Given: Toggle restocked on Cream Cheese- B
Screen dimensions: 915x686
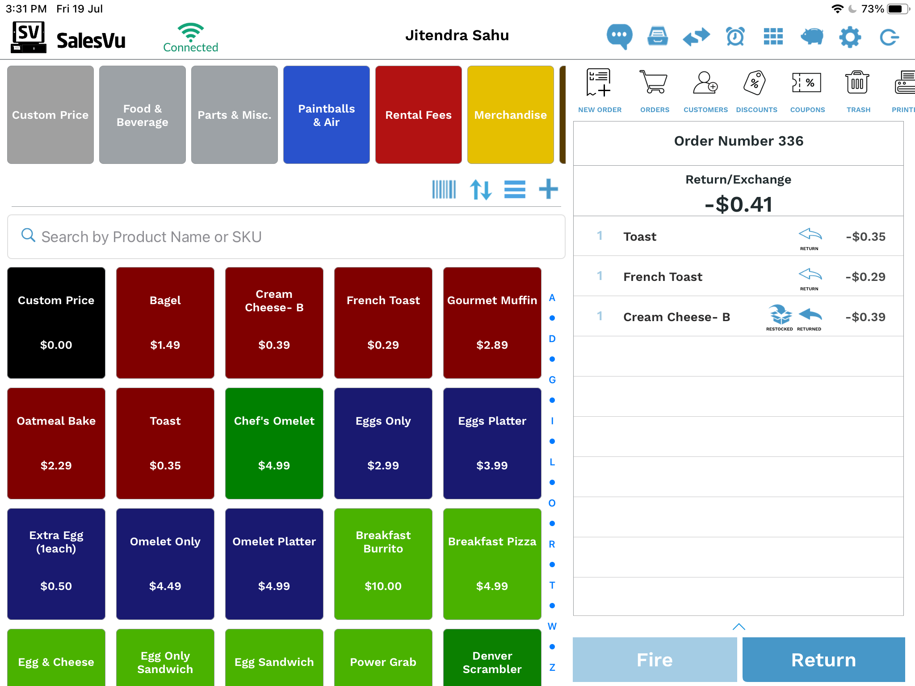Looking at the screenshot, I should tap(780, 317).
